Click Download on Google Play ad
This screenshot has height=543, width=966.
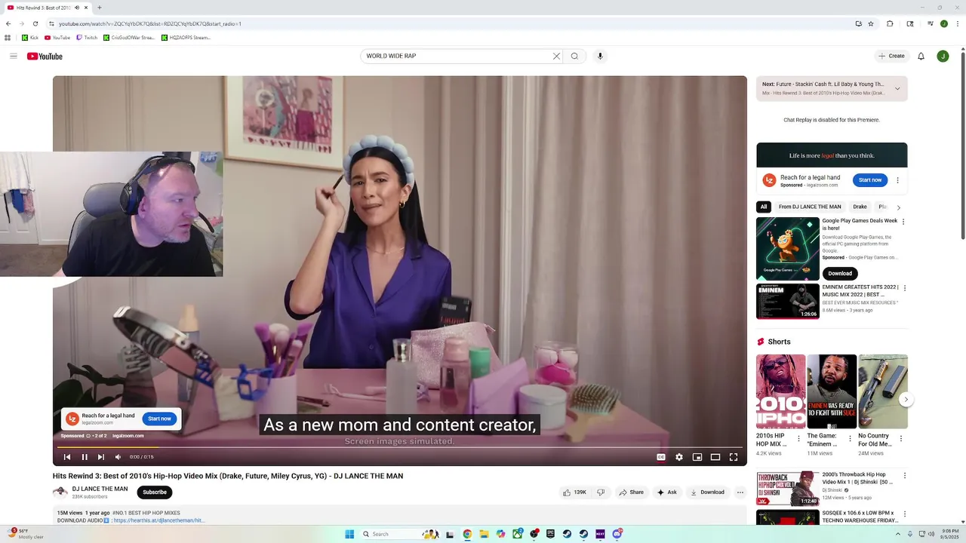pos(840,273)
